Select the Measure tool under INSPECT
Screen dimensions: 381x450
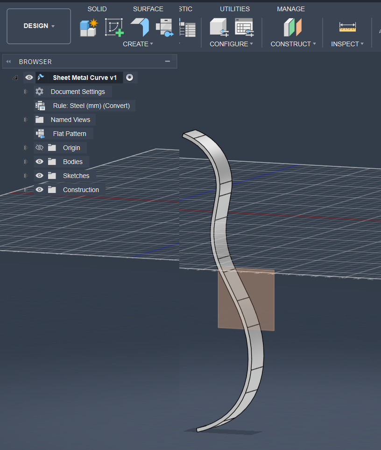tap(347, 27)
